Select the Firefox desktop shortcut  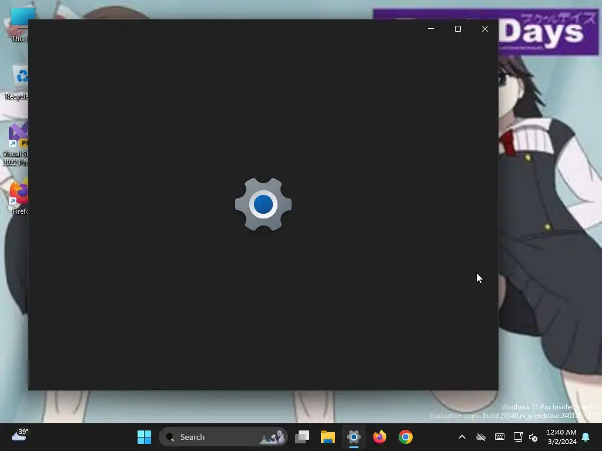(19, 197)
